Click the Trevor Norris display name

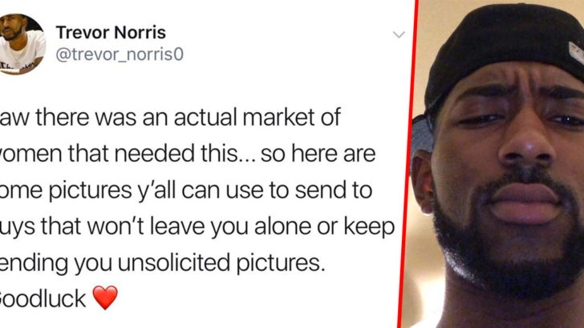pos(111,32)
